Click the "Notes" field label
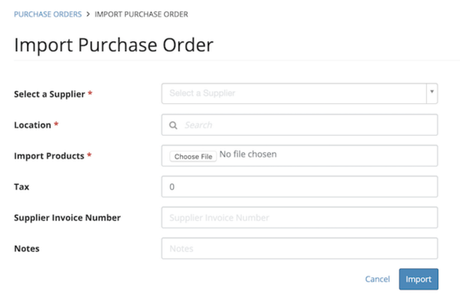This screenshot has width=460, height=303. point(27,248)
